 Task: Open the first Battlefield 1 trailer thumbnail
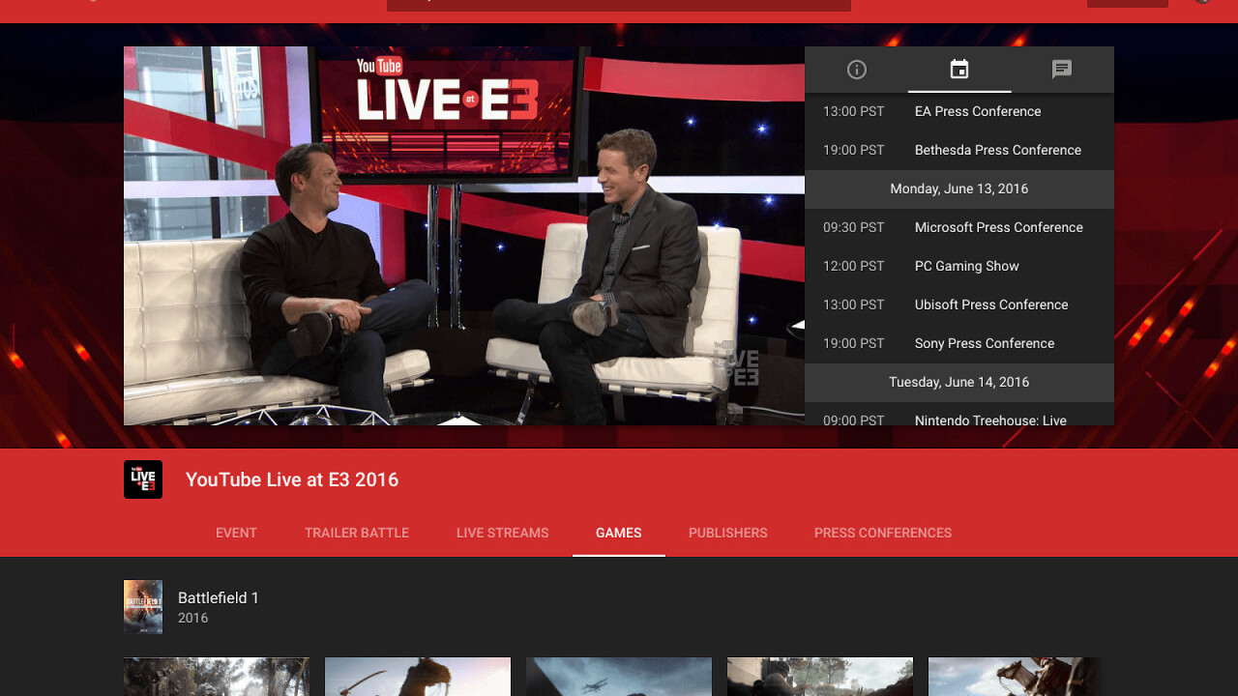(x=217, y=677)
